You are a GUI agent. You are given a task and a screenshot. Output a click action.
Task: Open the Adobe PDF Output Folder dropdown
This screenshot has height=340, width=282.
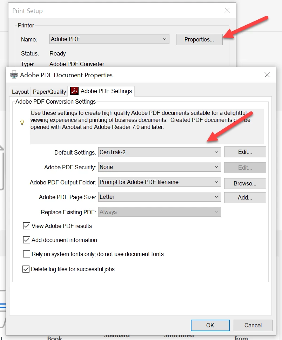[160, 182]
